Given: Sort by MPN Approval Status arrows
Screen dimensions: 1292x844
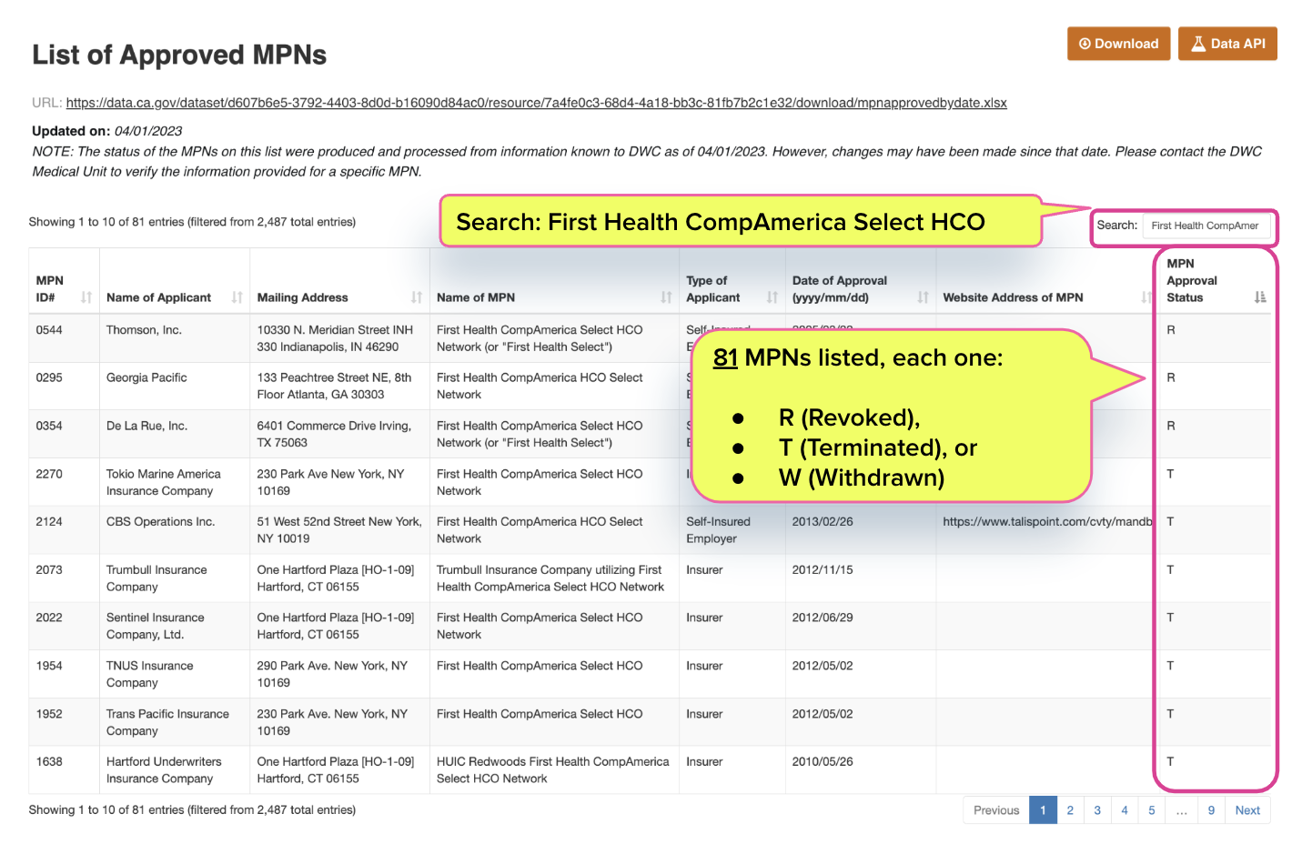Looking at the screenshot, I should point(1259,297).
